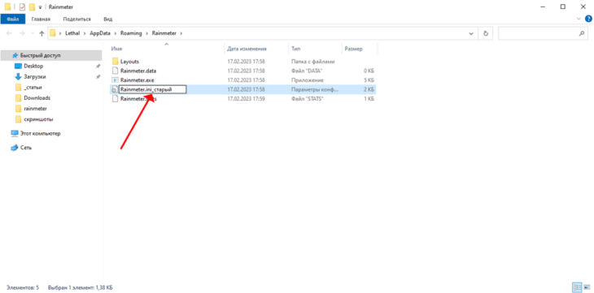Click the Этот компьютер computer icon

coord(15,133)
